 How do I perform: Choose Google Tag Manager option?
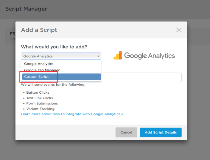tap(61, 70)
